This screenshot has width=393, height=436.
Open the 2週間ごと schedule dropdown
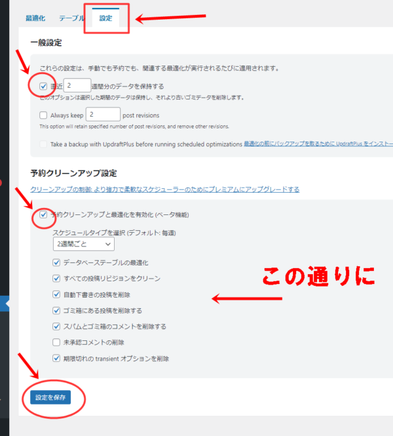pos(84,244)
